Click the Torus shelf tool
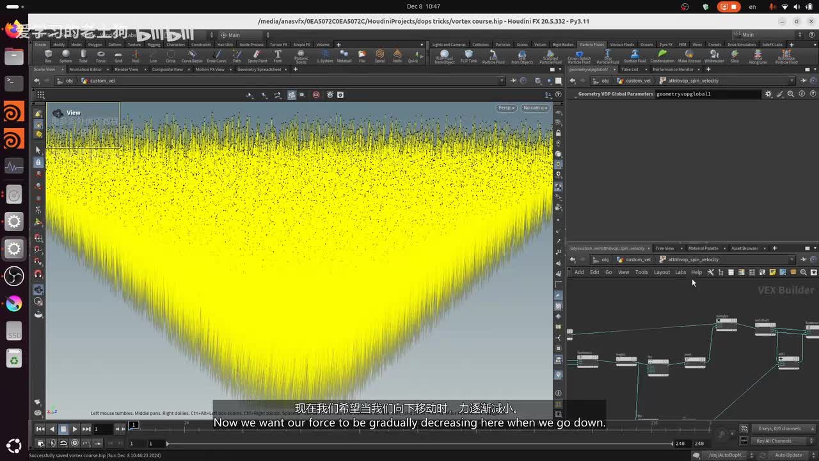This screenshot has height=461, width=819. point(100,56)
